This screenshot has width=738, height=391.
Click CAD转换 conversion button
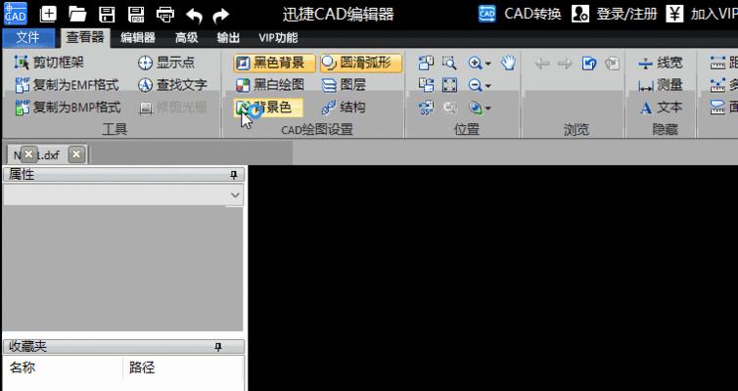520,14
